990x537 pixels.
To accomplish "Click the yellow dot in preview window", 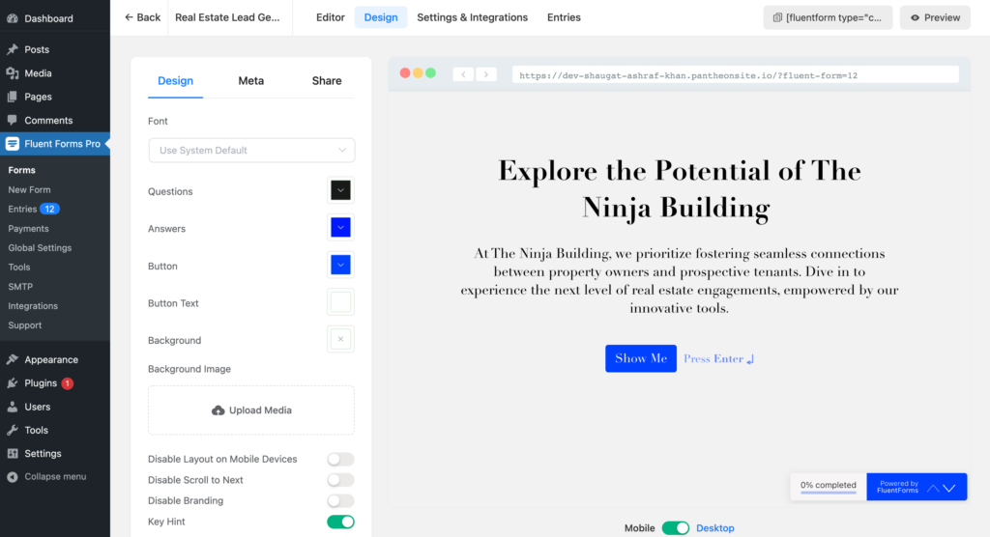I will (418, 73).
